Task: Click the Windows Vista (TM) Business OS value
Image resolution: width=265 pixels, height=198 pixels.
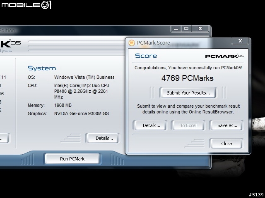Action: click(84, 77)
